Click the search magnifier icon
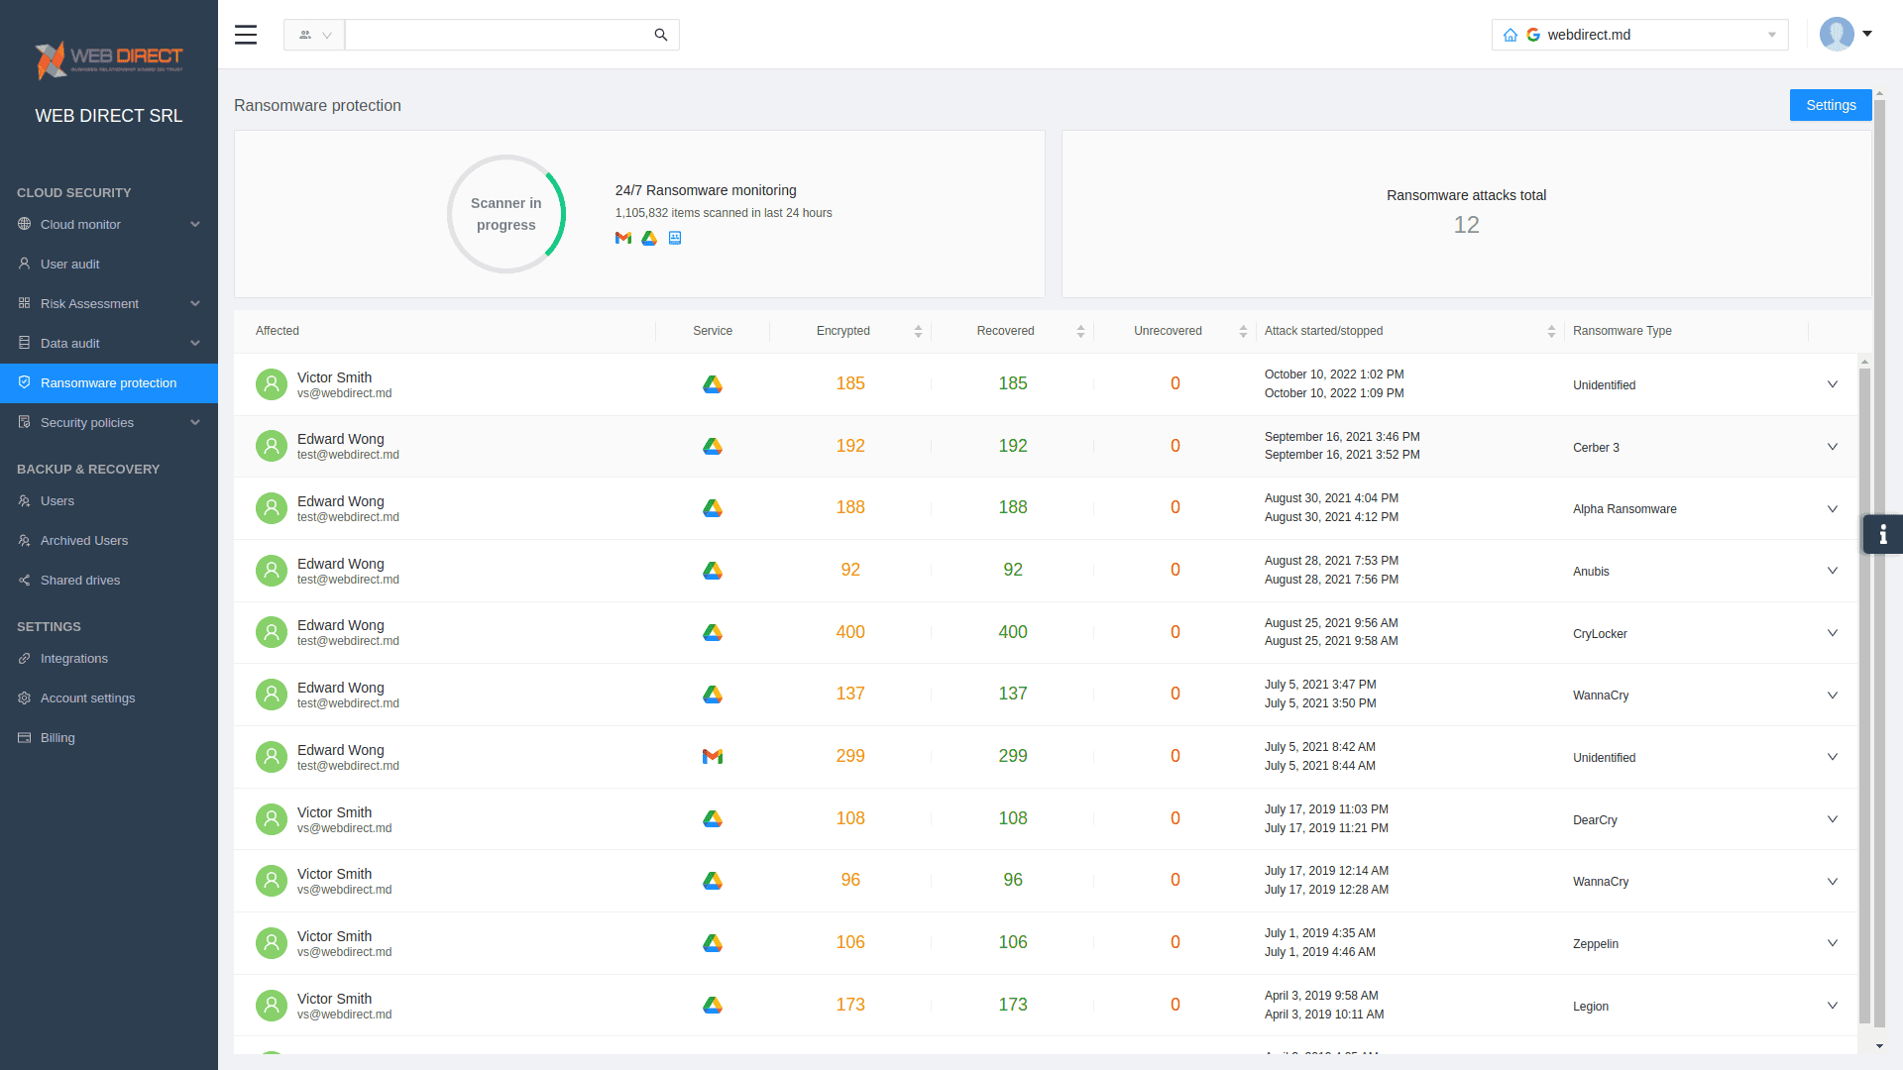This screenshot has width=1903, height=1070. click(661, 35)
